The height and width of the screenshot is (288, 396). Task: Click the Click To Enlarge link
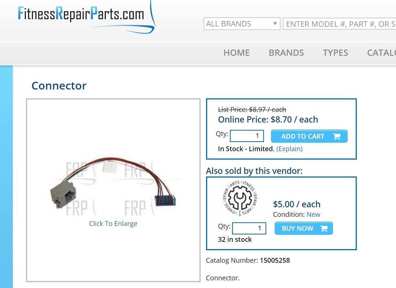coord(113,223)
